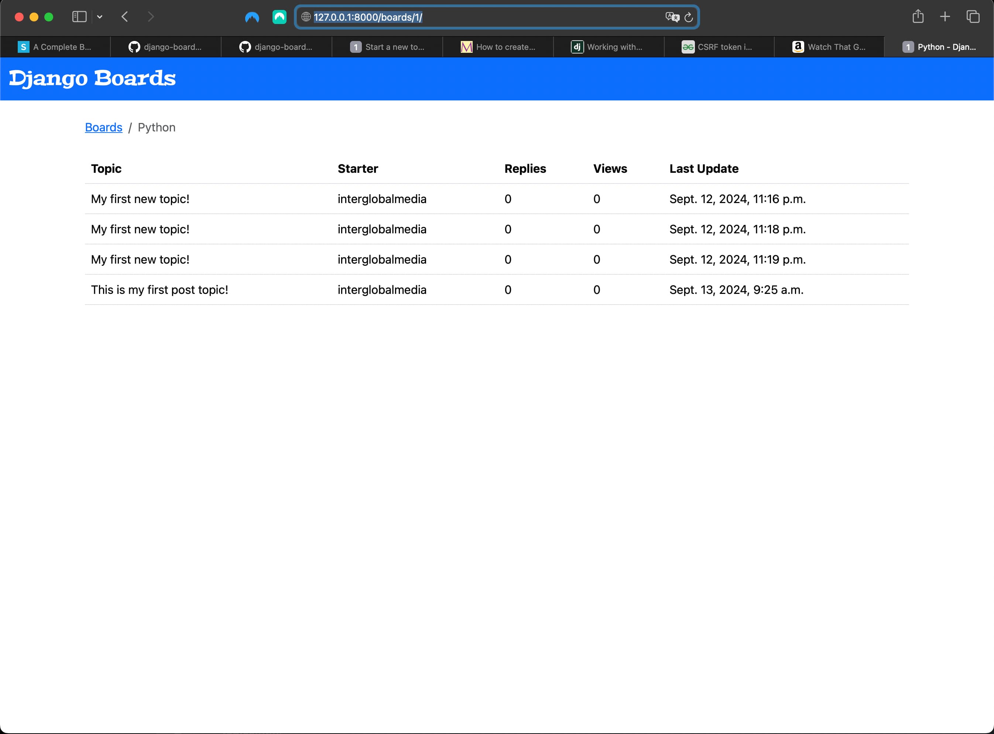Click 'Sept. 12, 2024, 11:19 p.m.' date
The image size is (994, 734).
738,260
